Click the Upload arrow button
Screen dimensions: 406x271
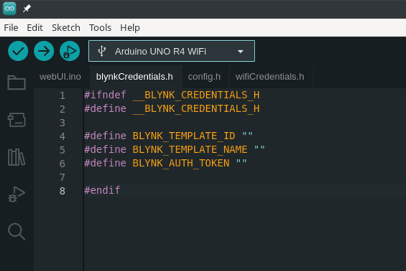pyautogui.click(x=44, y=51)
